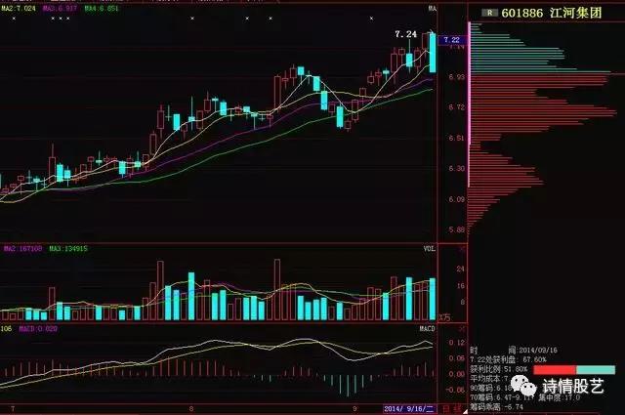Click the X万 volume unit label
This screenshot has width=625, height=415.
tap(444, 317)
